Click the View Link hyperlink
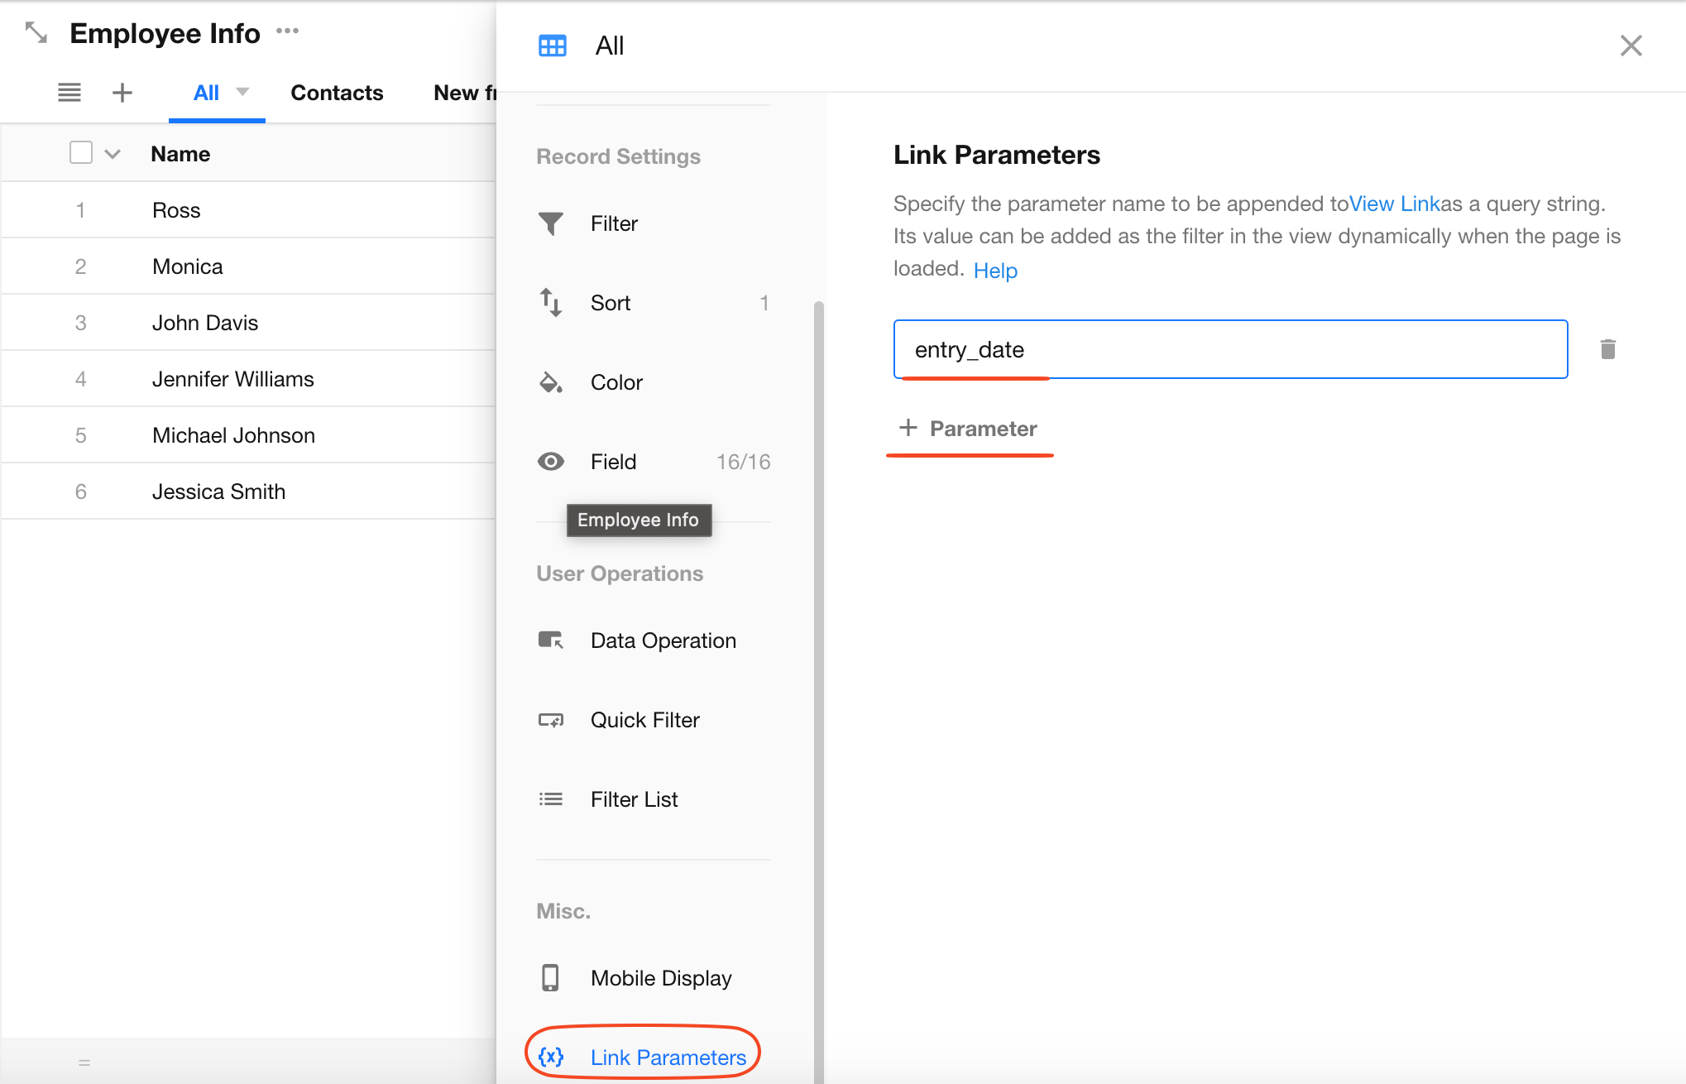 pyautogui.click(x=1394, y=204)
